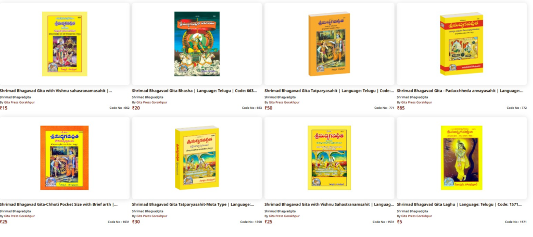Open Shrimad Bhagavad Gita Tatparyasahit Code 771 title
The height and width of the screenshot is (237, 533).
click(x=329, y=91)
